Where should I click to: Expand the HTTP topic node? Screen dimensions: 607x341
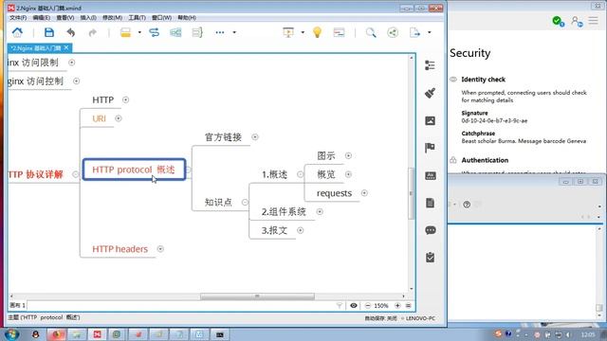pyautogui.click(x=125, y=99)
